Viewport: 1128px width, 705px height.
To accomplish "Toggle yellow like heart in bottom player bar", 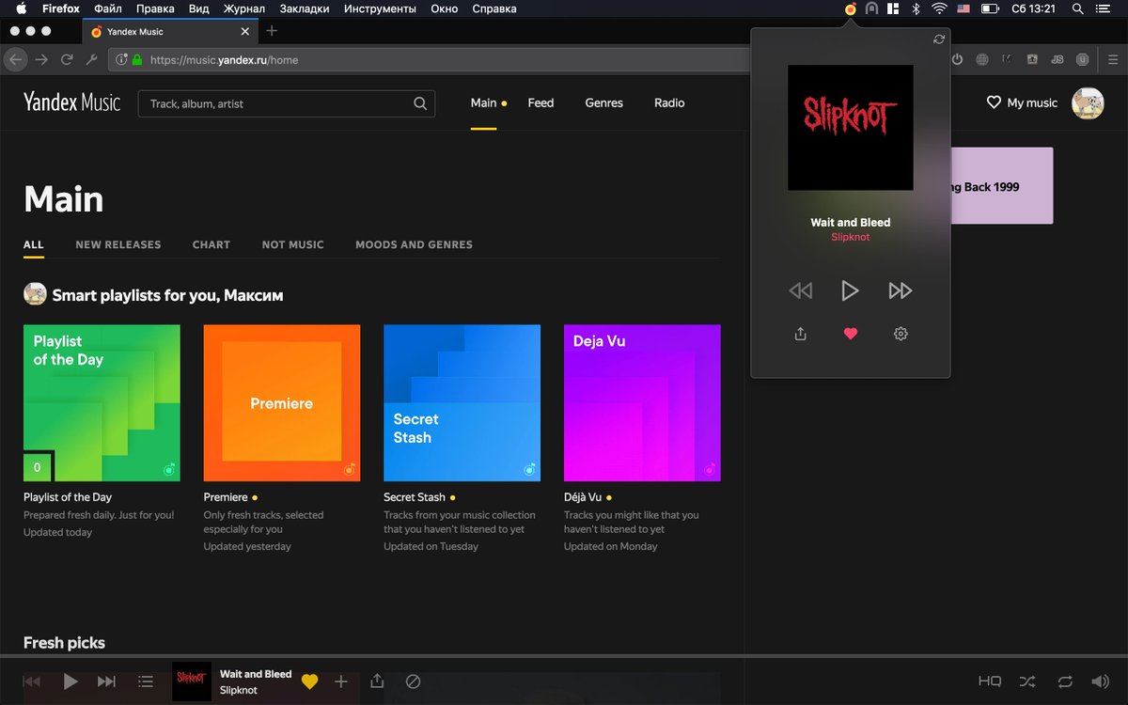I will 309,681.
